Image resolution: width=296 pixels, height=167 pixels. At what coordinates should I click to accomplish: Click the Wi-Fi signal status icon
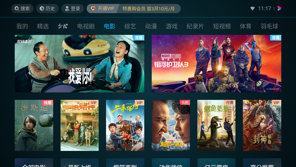(253, 8)
